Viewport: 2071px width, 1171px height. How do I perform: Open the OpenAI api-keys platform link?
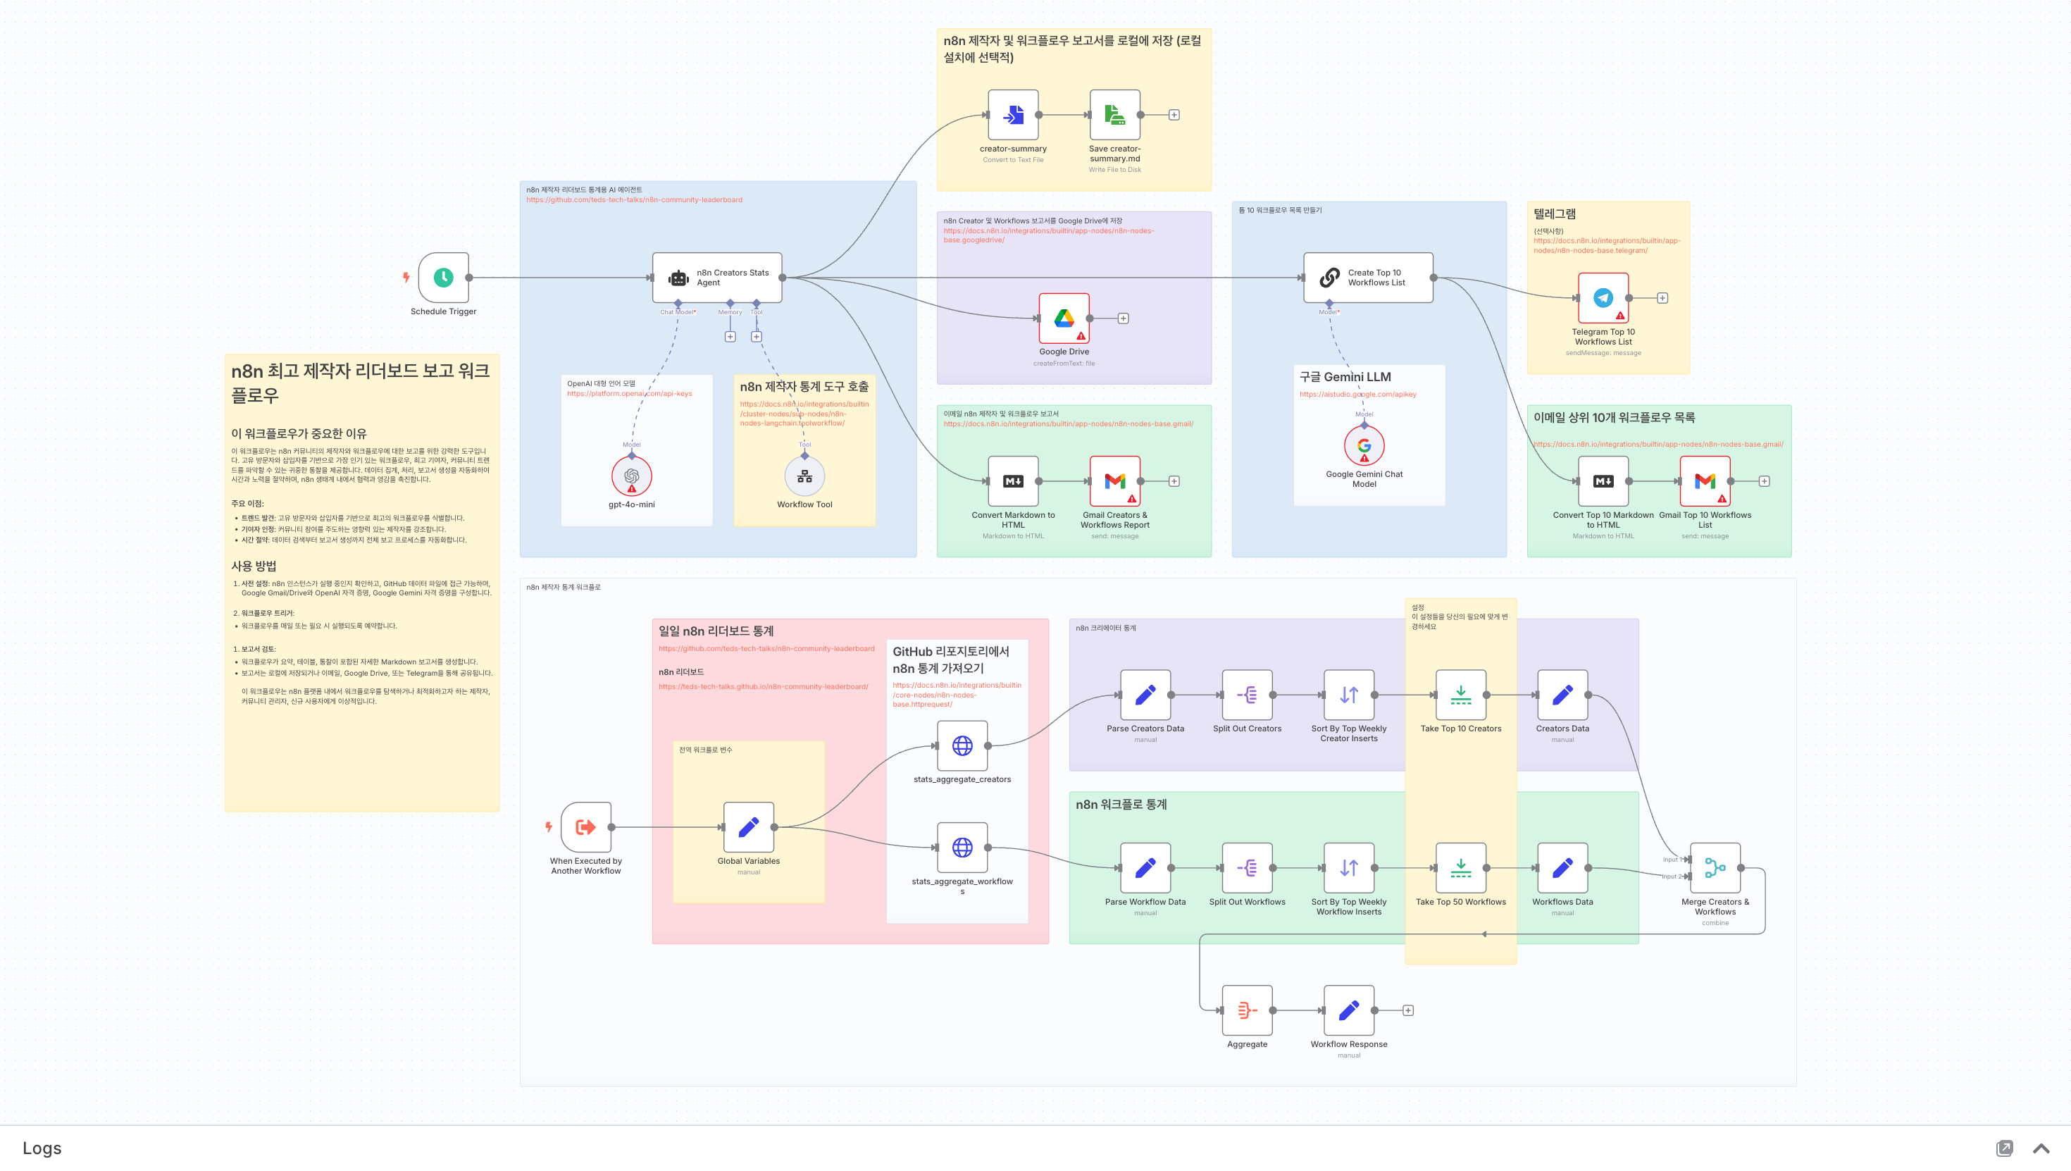coord(630,394)
